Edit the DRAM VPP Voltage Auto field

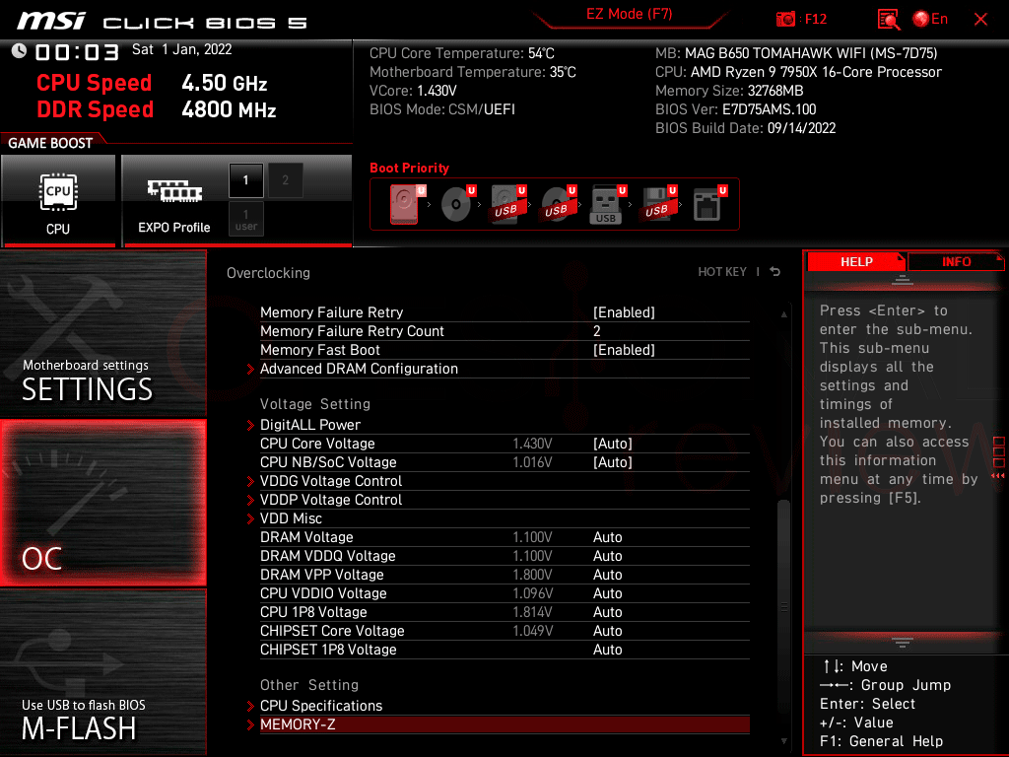(607, 575)
